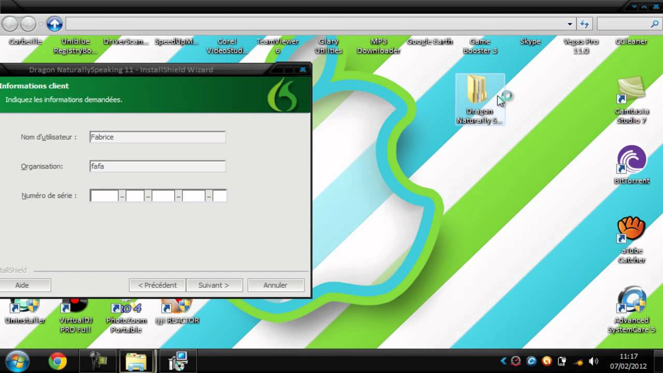Select the Skype desktop label
663x373 pixels.
pos(530,41)
